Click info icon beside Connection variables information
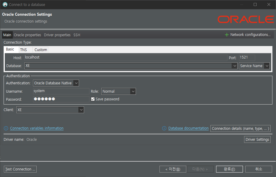The width and height of the screenshot is (276, 177). (6, 128)
